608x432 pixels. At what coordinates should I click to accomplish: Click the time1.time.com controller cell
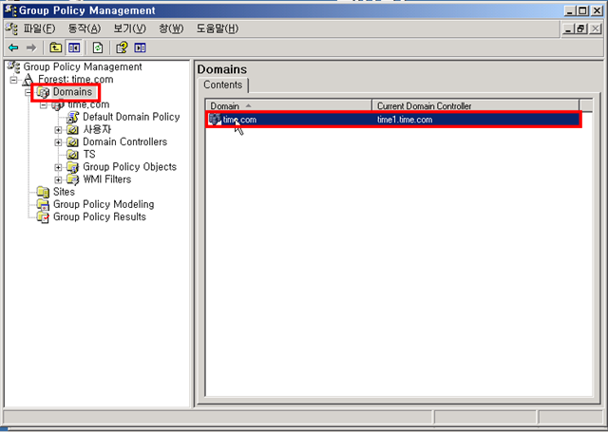click(x=405, y=120)
